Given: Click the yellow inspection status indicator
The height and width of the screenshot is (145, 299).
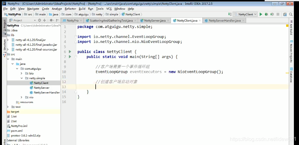Looking at the screenshot, I should 287,26.
